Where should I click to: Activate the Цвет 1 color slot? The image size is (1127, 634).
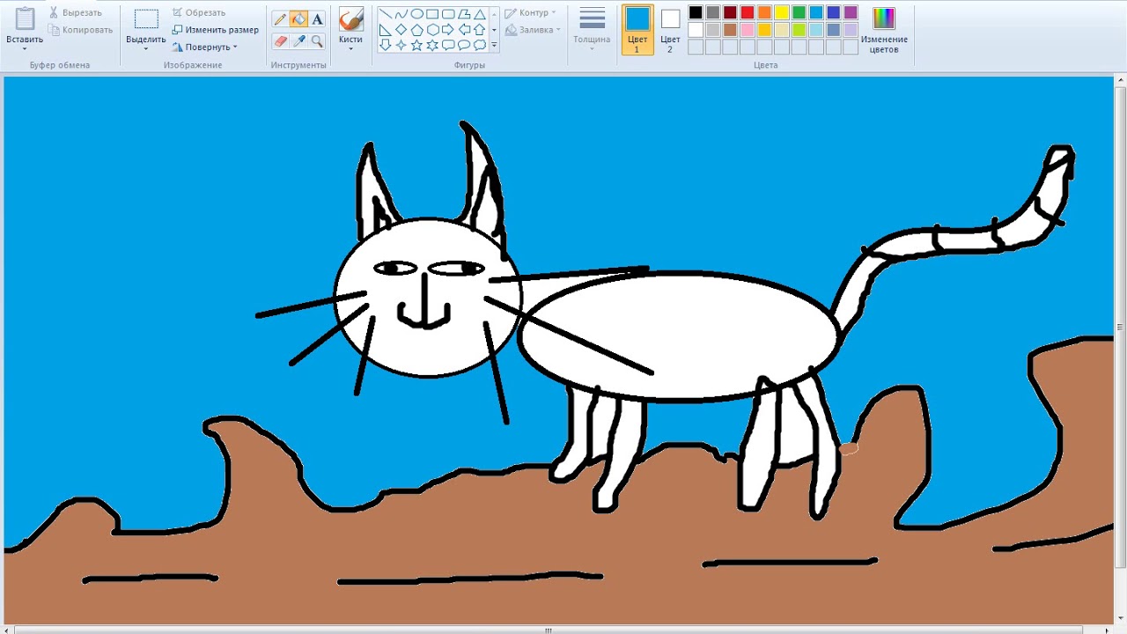click(637, 30)
